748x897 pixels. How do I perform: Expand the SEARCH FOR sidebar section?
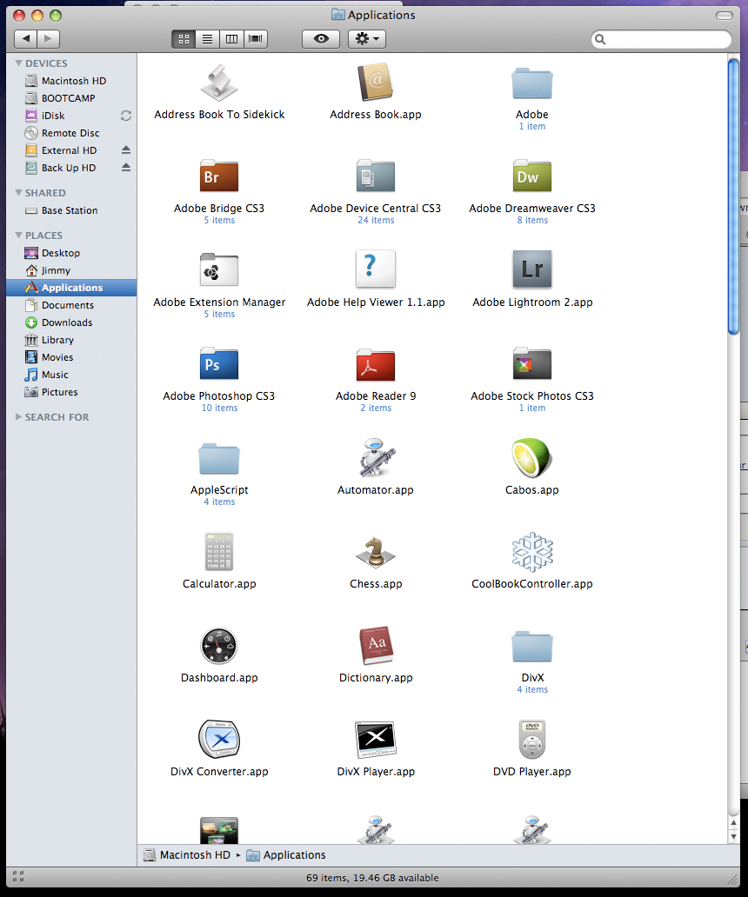19,417
